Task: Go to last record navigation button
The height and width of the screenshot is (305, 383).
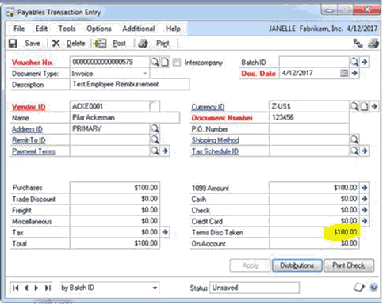Action: [48, 288]
